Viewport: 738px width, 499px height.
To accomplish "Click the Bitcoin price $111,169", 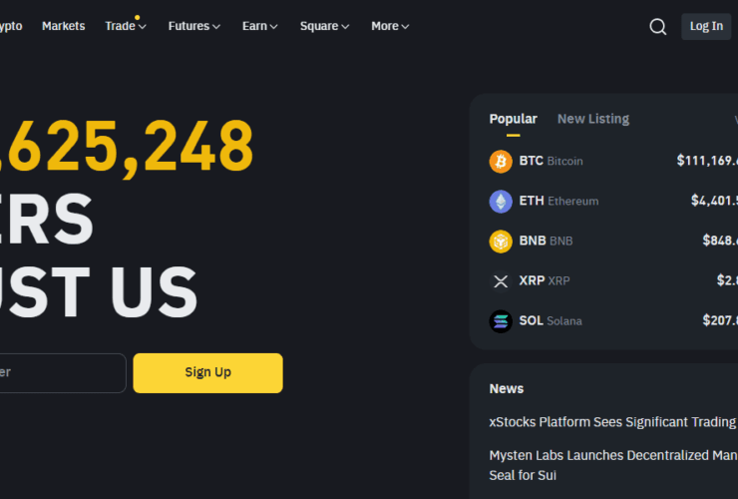I will click(707, 161).
